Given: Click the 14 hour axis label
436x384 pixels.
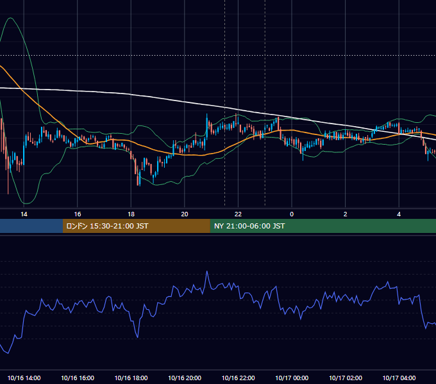Looking at the screenshot, I should [x=24, y=214].
